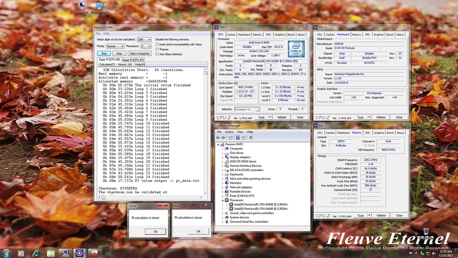Image resolution: width=458 pixels, height=258 pixels.
Task: Expand the Sound, video and game controllers node
Action: click(x=223, y=213)
